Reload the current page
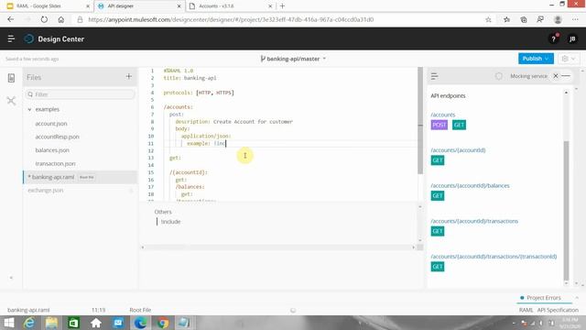 tap(44, 19)
